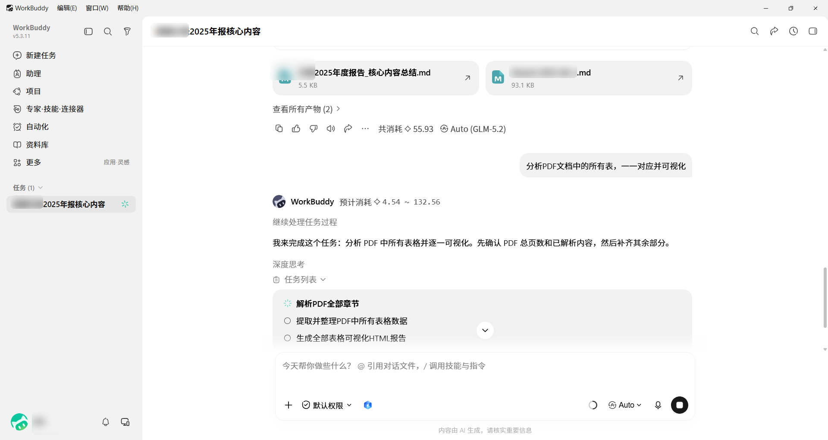Expand 查看所有产物 (2)
Viewport: 828px width, 440px height.
click(307, 109)
